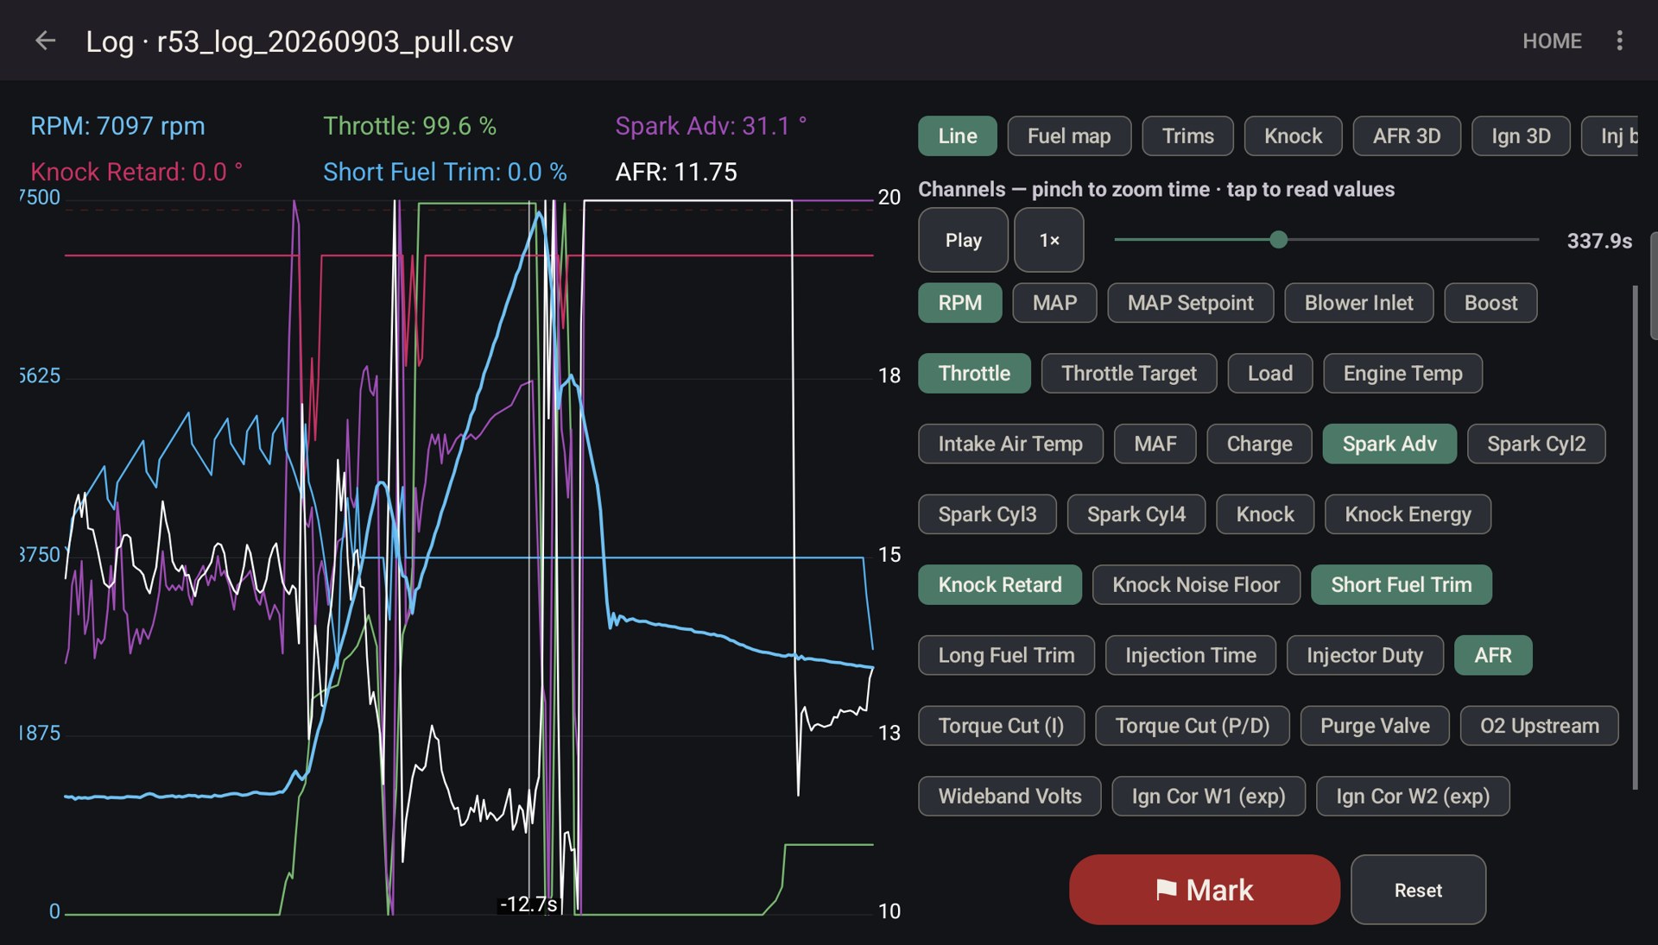Image resolution: width=1658 pixels, height=945 pixels.
Task: Add a marker with the Mark button
Action: (1205, 890)
